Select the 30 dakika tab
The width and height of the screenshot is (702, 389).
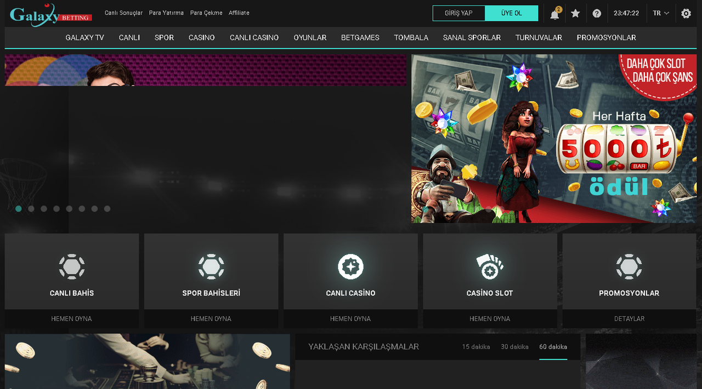click(514, 347)
